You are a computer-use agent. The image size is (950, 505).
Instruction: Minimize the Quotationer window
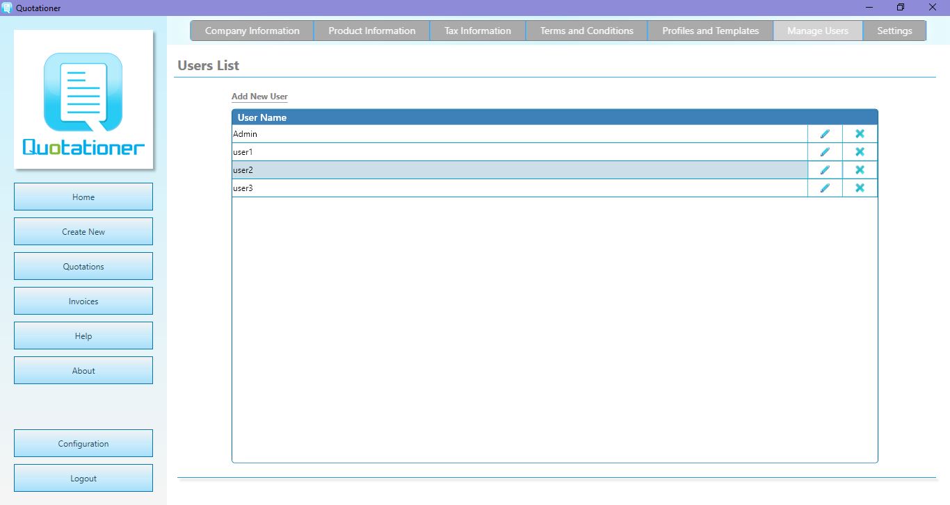[x=869, y=8]
